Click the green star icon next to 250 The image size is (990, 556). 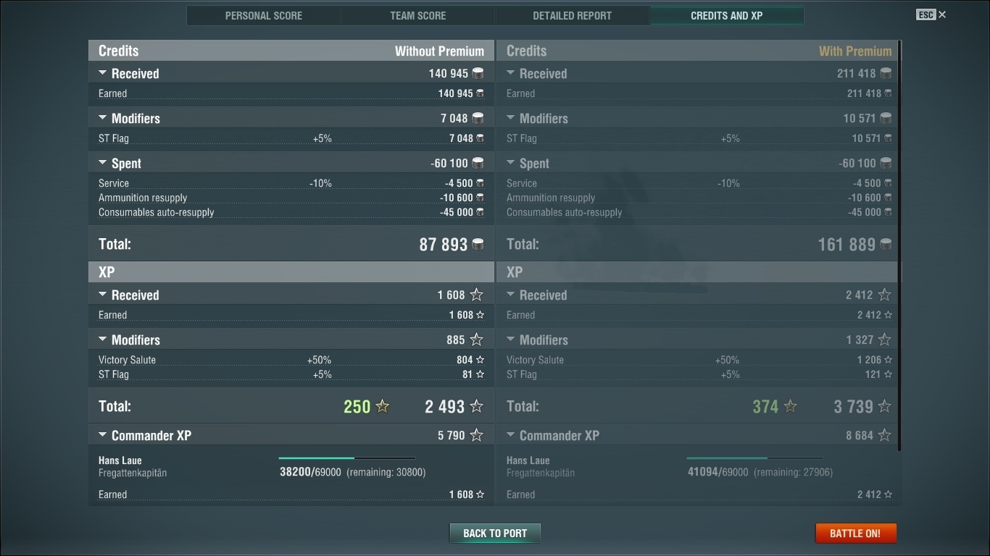pos(383,407)
